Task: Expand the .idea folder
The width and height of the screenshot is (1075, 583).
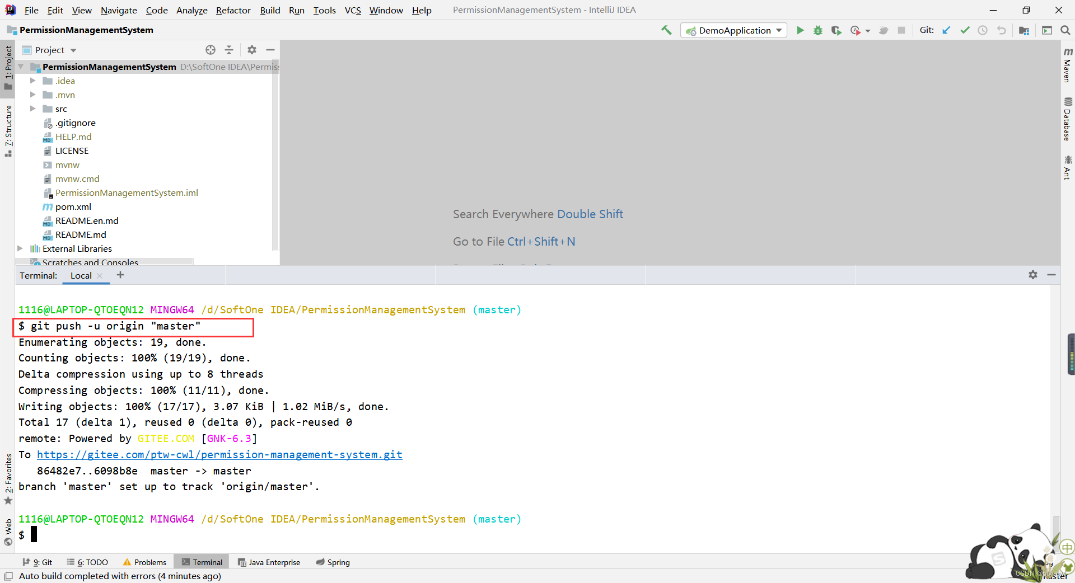Action: 33,81
